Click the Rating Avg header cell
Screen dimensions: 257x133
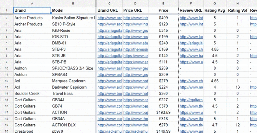click(x=215, y=10)
